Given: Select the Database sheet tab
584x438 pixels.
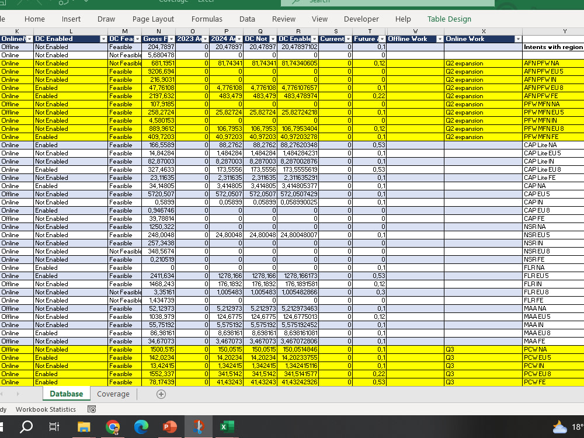Looking at the screenshot, I should 66,394.
